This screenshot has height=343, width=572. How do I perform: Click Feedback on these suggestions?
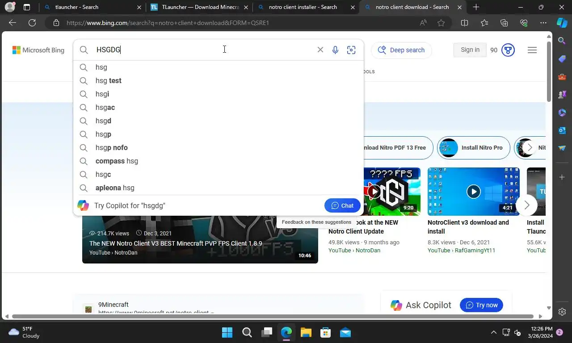click(x=316, y=222)
